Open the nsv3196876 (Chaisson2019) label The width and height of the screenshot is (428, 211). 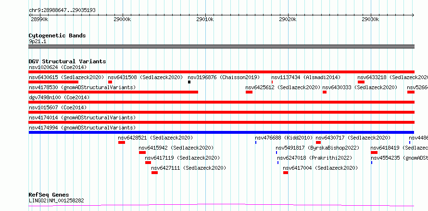tap(224, 77)
